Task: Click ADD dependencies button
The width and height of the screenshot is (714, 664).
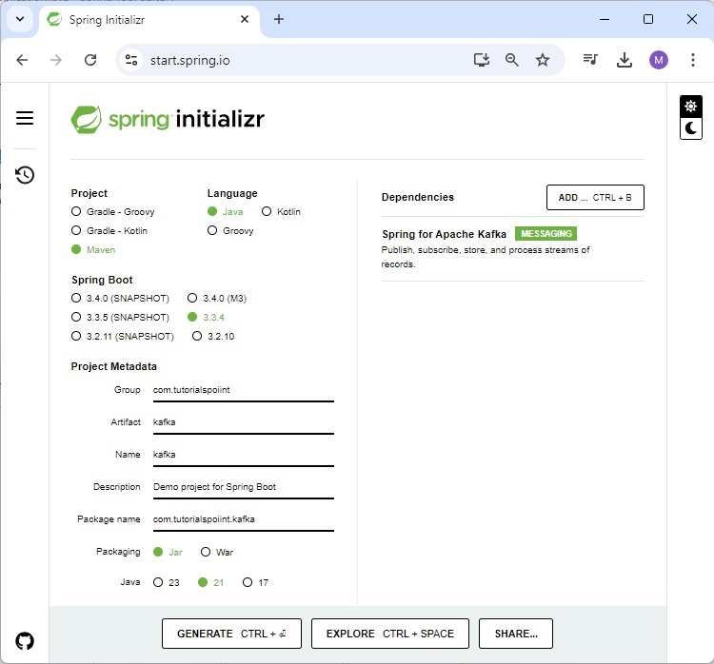Action: click(595, 197)
